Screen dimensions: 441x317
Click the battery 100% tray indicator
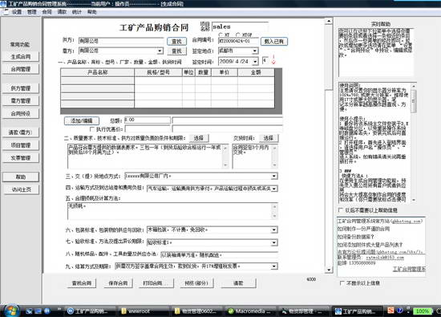pyautogui.click(x=422, y=311)
